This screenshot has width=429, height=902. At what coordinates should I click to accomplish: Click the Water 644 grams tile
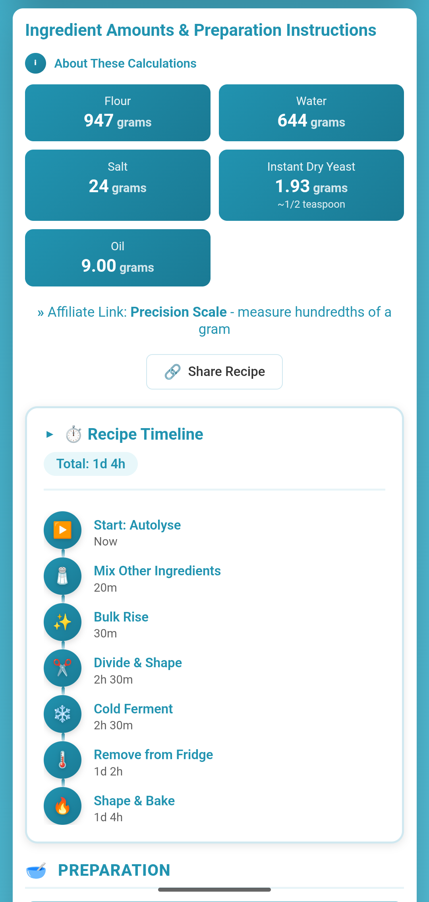[311, 113]
